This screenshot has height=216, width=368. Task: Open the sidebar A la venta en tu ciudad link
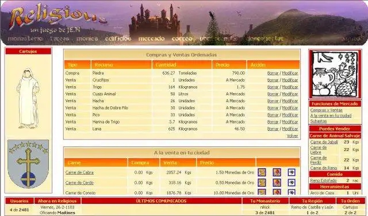coord(331,115)
